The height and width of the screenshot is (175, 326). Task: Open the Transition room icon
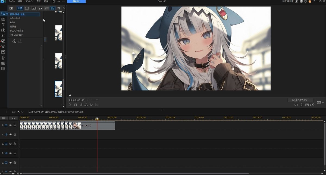coord(3,30)
